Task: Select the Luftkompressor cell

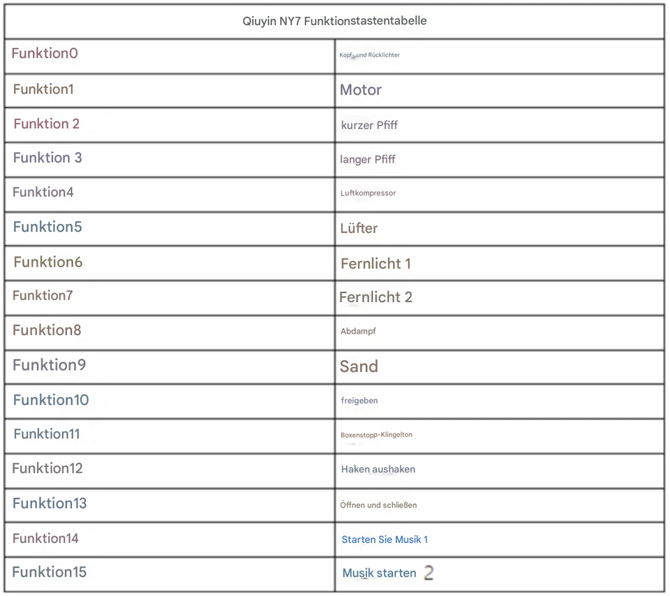Action: click(368, 193)
